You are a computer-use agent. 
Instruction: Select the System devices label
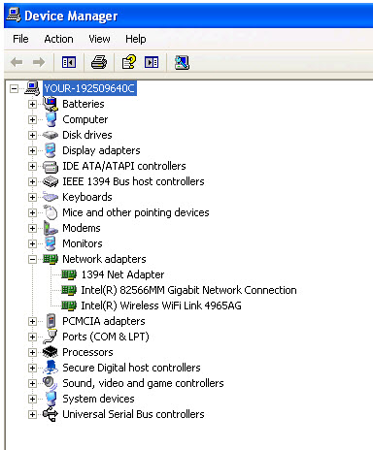[98, 399]
